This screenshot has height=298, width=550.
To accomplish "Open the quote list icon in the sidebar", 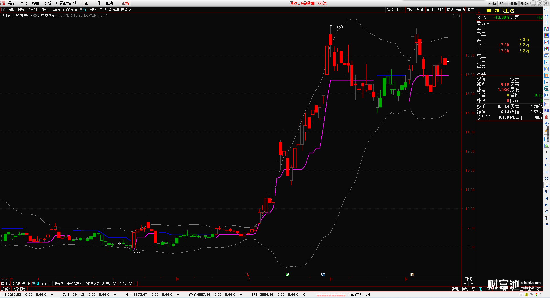I will point(547,29).
